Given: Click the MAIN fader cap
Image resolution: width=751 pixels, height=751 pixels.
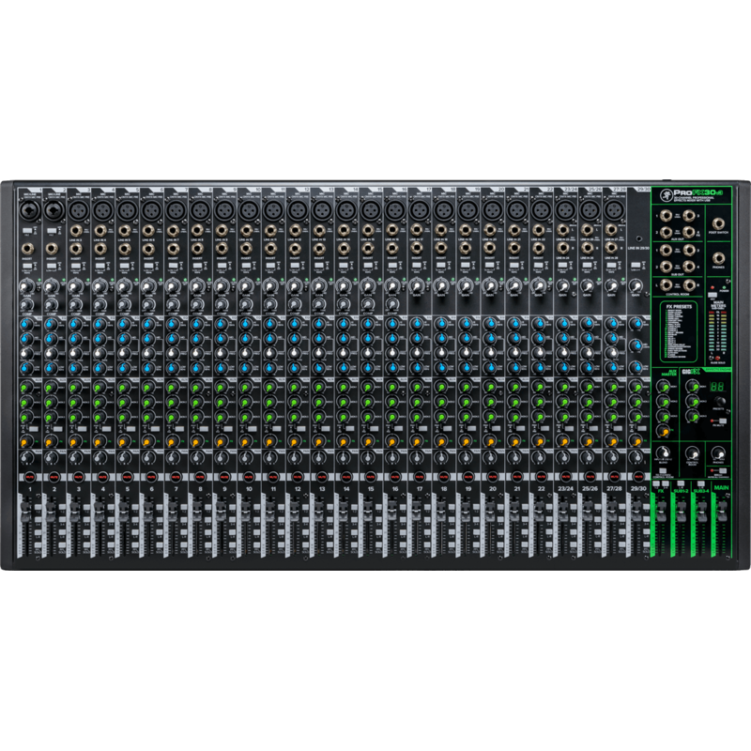Looking at the screenshot, I should [x=722, y=511].
